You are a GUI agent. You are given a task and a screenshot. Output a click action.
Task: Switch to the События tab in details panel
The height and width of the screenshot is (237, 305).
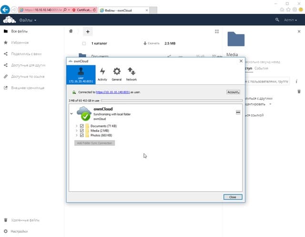click(x=261, y=68)
